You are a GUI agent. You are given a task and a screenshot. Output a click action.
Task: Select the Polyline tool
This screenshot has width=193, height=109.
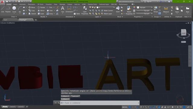click(x=8, y=9)
